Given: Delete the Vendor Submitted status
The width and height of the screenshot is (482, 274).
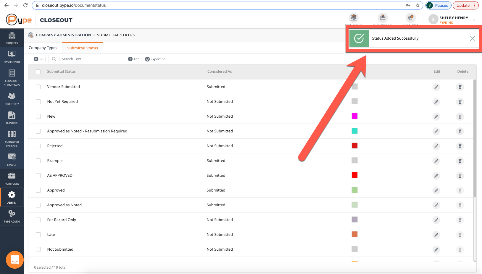Looking at the screenshot, I should tap(460, 87).
